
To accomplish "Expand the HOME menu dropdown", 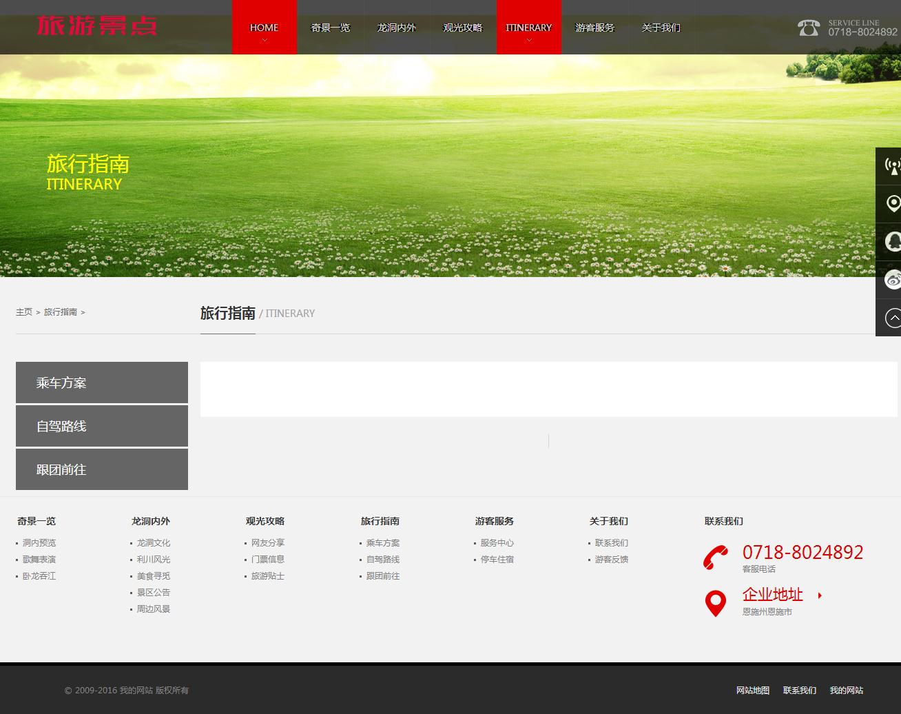I will 264,40.
